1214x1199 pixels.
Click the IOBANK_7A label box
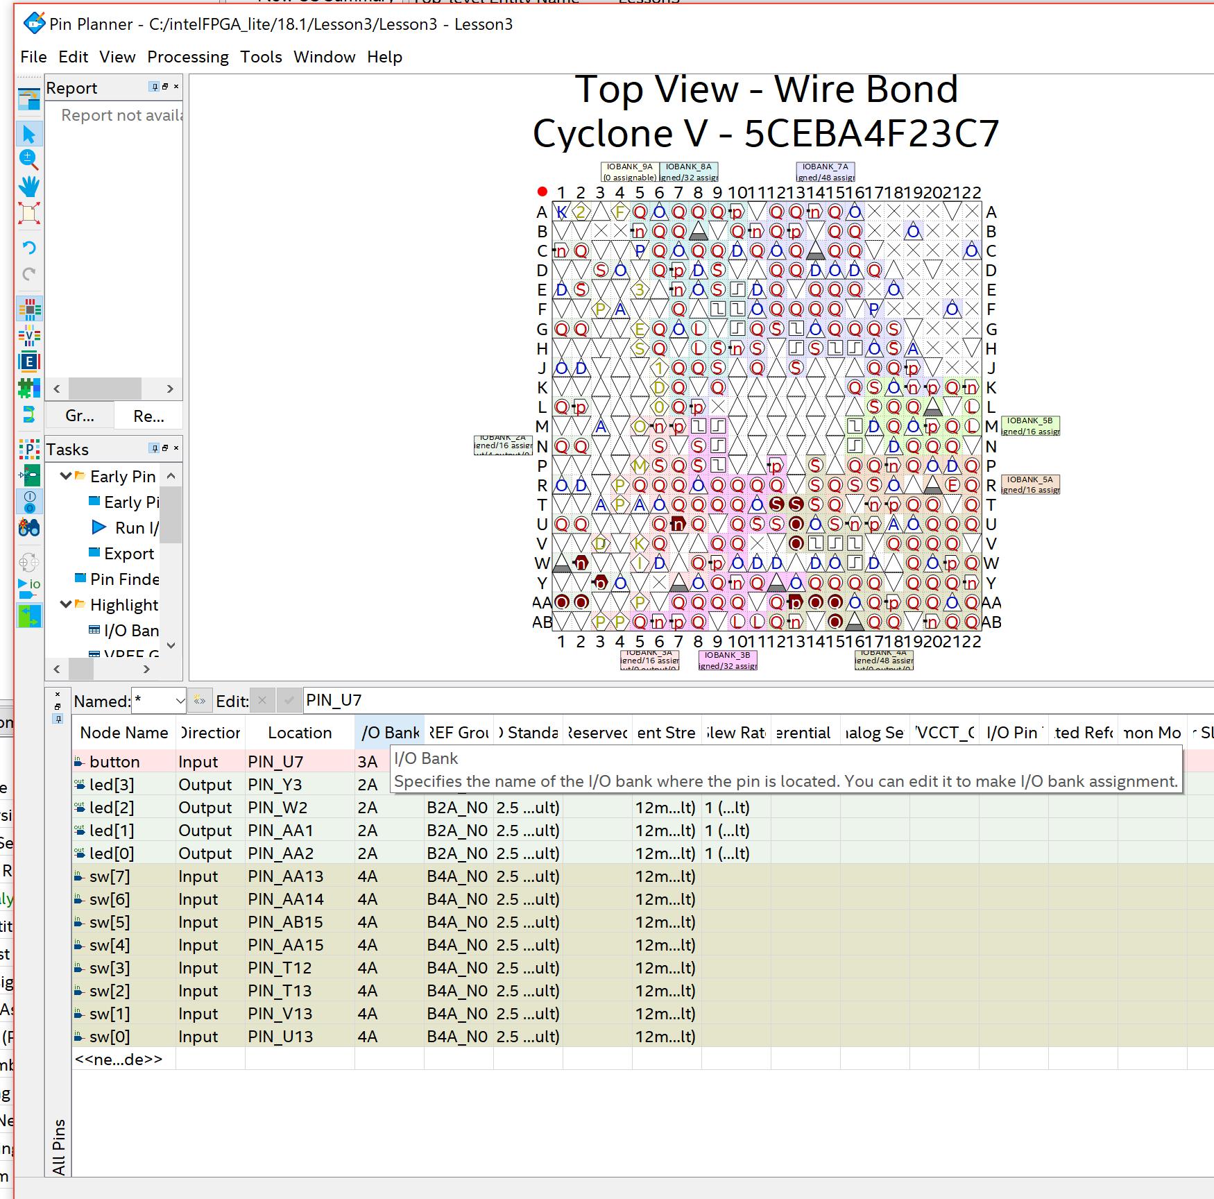pos(826,172)
